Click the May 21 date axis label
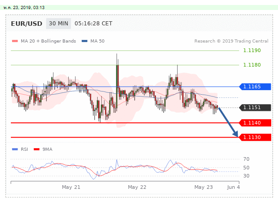 tap(71, 187)
